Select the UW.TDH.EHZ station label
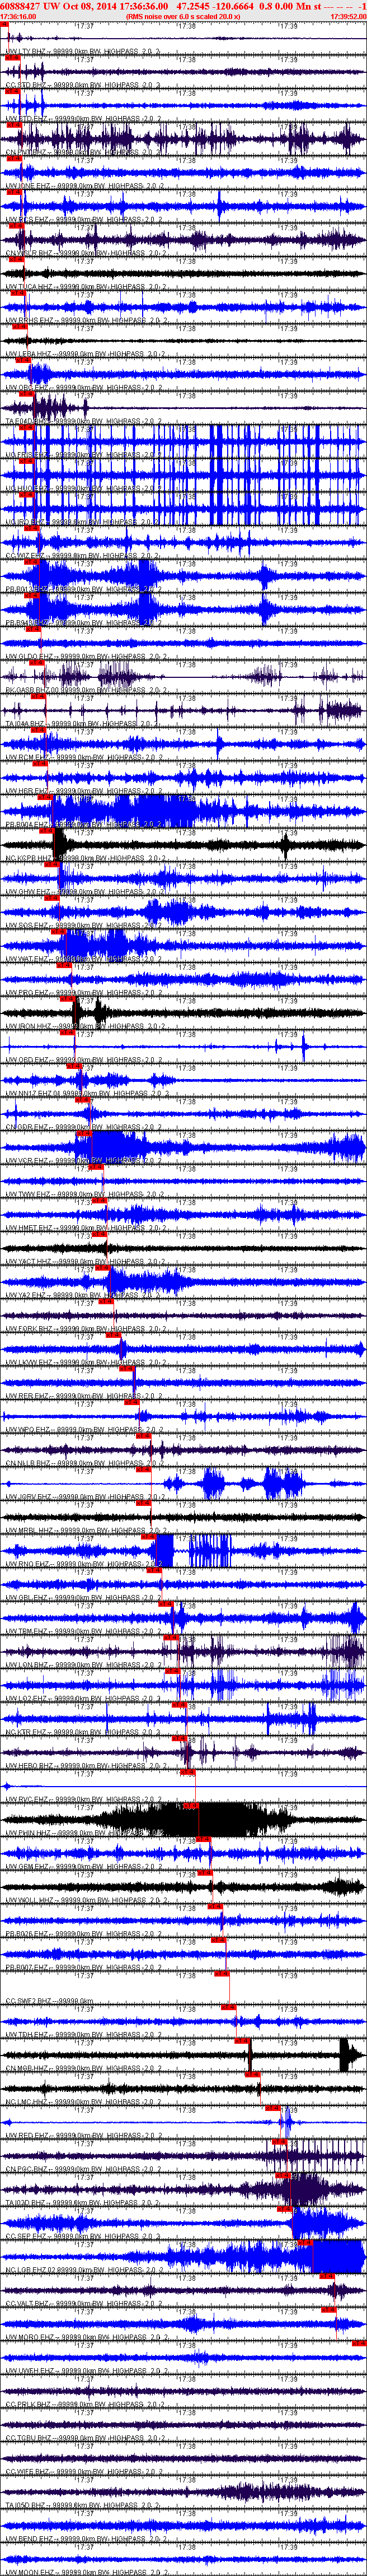 click(84, 2036)
